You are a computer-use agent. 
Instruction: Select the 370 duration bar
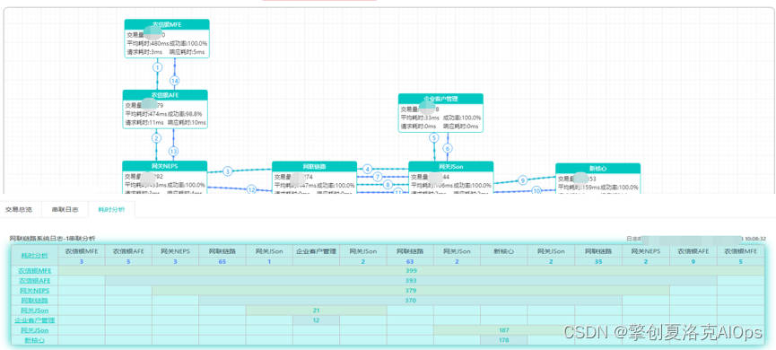(x=411, y=301)
